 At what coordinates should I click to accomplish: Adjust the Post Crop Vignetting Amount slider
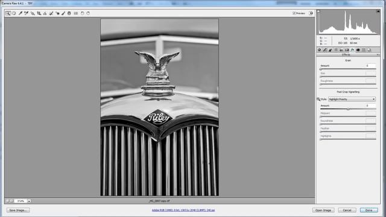tap(348, 109)
